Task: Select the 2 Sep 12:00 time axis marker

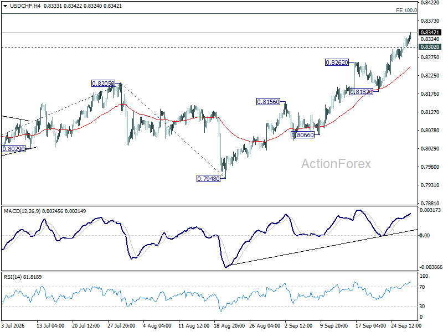Action: [298, 325]
